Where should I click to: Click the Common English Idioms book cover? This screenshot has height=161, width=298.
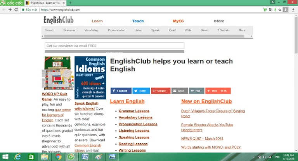(x=90, y=77)
